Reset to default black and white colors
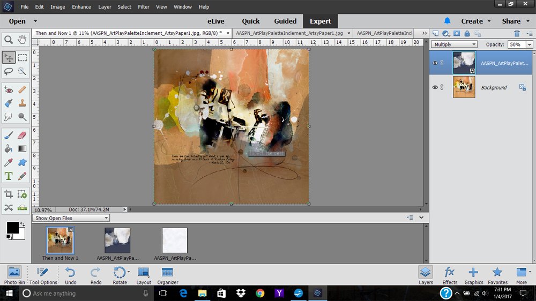 pyautogui.click(x=9, y=237)
